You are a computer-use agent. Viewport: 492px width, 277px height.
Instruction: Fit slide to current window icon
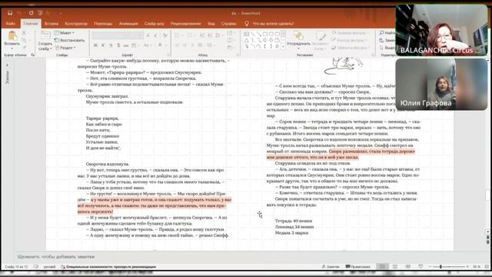[487, 267]
